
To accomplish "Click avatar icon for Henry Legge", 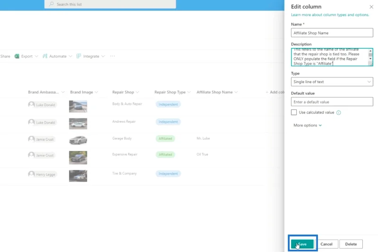I will click(x=31, y=174).
